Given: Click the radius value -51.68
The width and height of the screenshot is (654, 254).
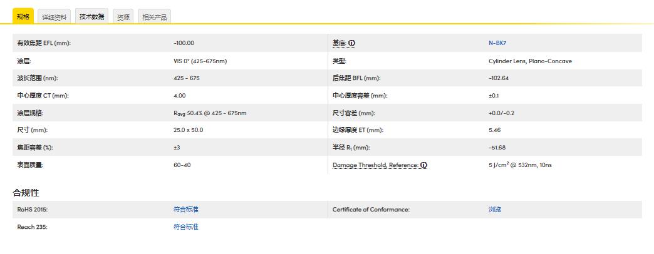Looking at the screenshot, I should (x=497, y=148).
